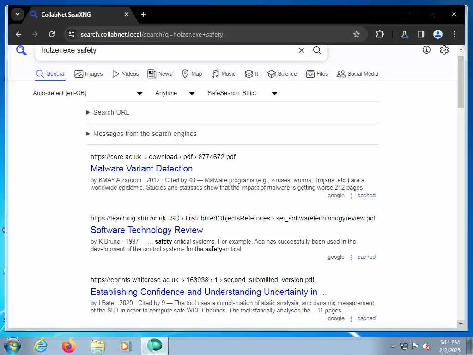Expand Messages from the search engines

(x=141, y=134)
